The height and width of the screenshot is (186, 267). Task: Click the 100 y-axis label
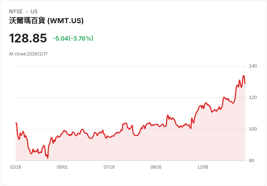coord(253,129)
